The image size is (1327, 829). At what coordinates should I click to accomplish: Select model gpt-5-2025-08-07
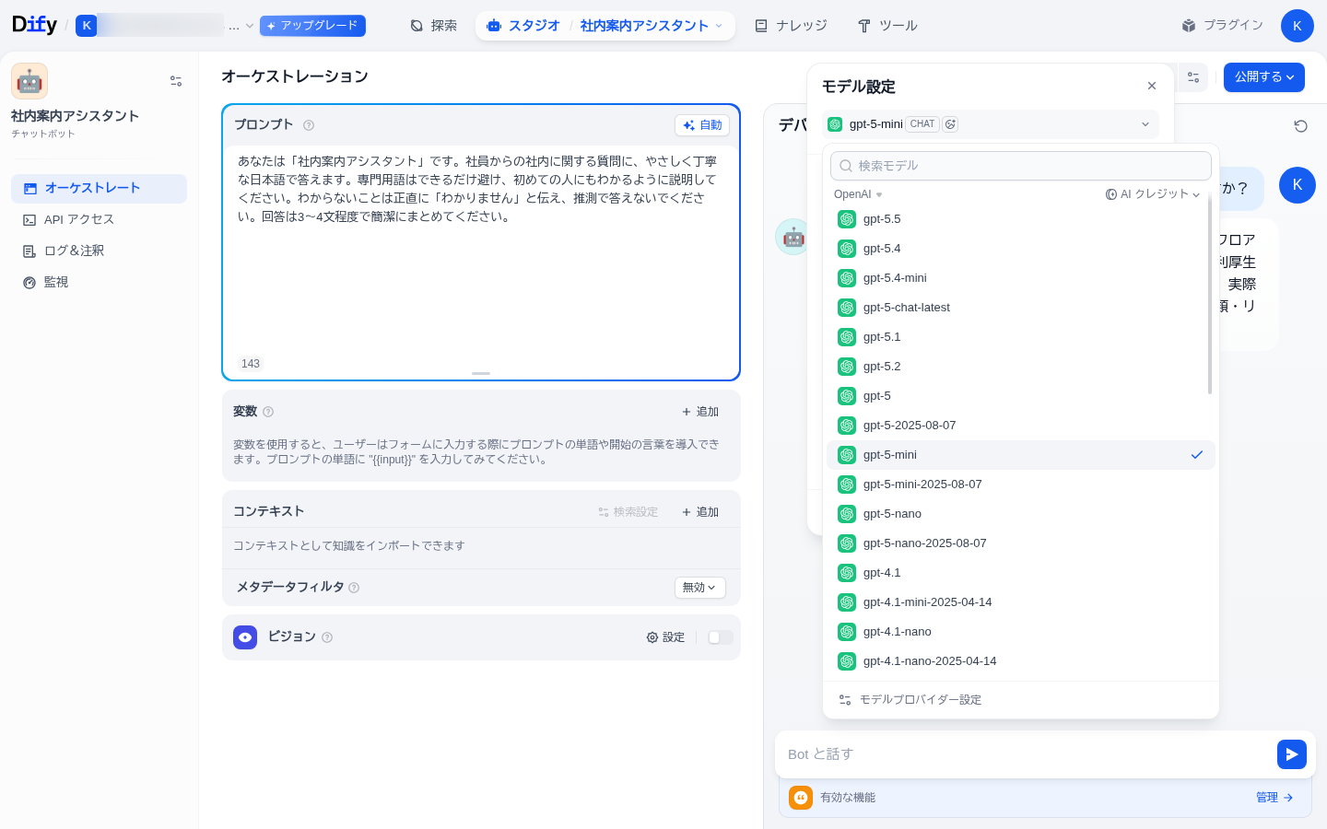pyautogui.click(x=1021, y=426)
